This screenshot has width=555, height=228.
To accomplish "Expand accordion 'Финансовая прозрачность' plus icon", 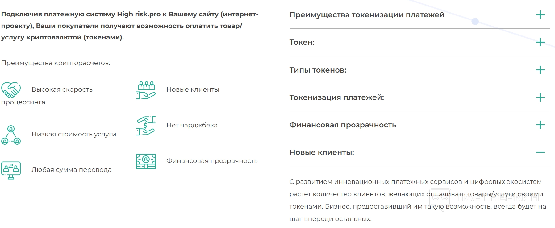I will [x=540, y=125].
